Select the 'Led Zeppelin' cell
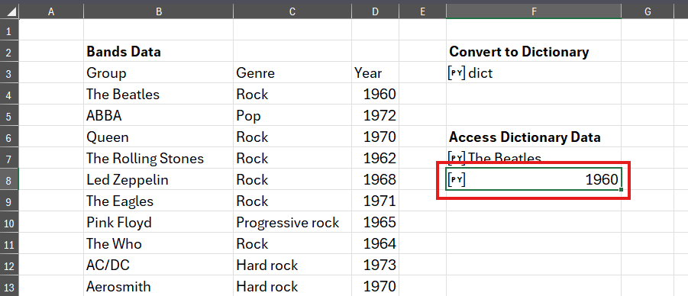The width and height of the screenshot is (688, 296). [x=158, y=180]
